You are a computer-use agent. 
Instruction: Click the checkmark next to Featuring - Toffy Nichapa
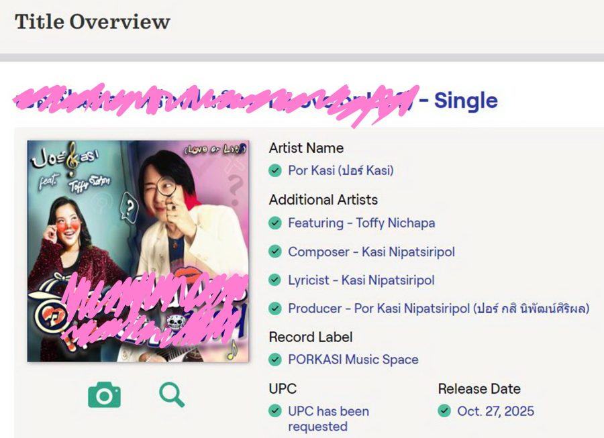coord(275,223)
